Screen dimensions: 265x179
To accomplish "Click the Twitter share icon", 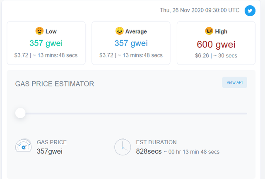I will click(250, 11).
